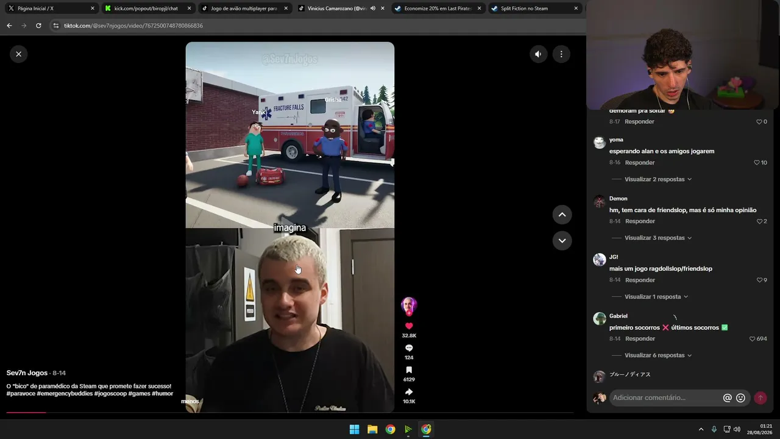
Task: Close the kick.com chat tab
Action: 189,9
